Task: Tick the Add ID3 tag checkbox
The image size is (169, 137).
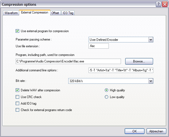Action: [17, 103]
